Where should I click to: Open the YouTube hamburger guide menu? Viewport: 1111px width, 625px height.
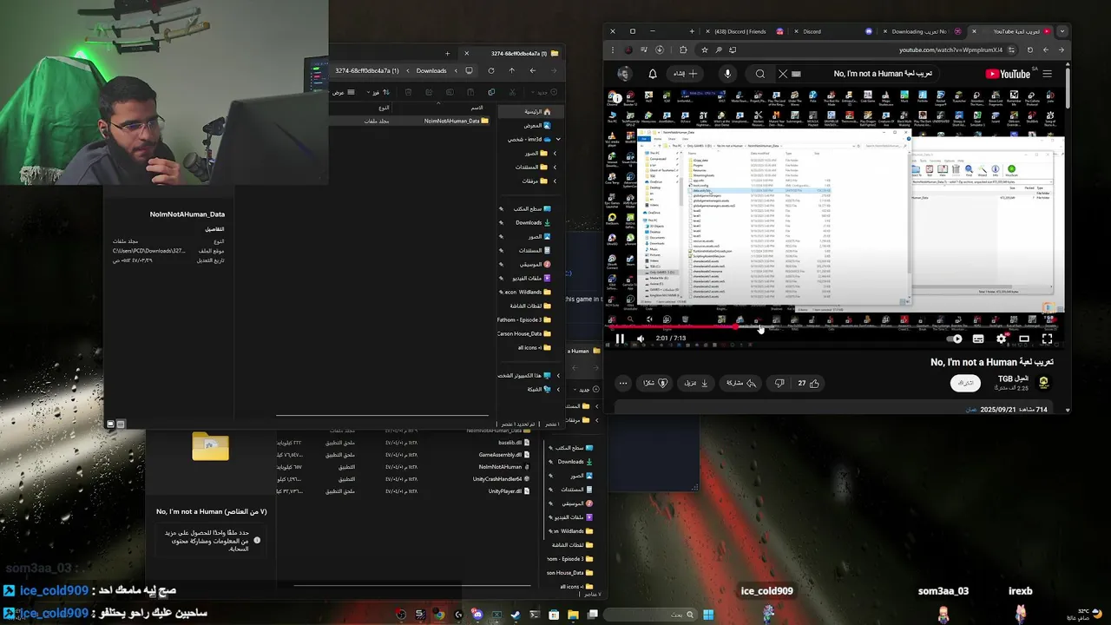1048,74
